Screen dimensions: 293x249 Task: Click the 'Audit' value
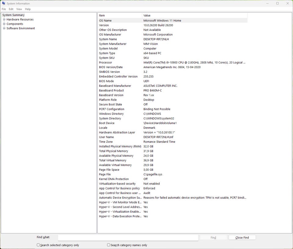(x=147, y=193)
